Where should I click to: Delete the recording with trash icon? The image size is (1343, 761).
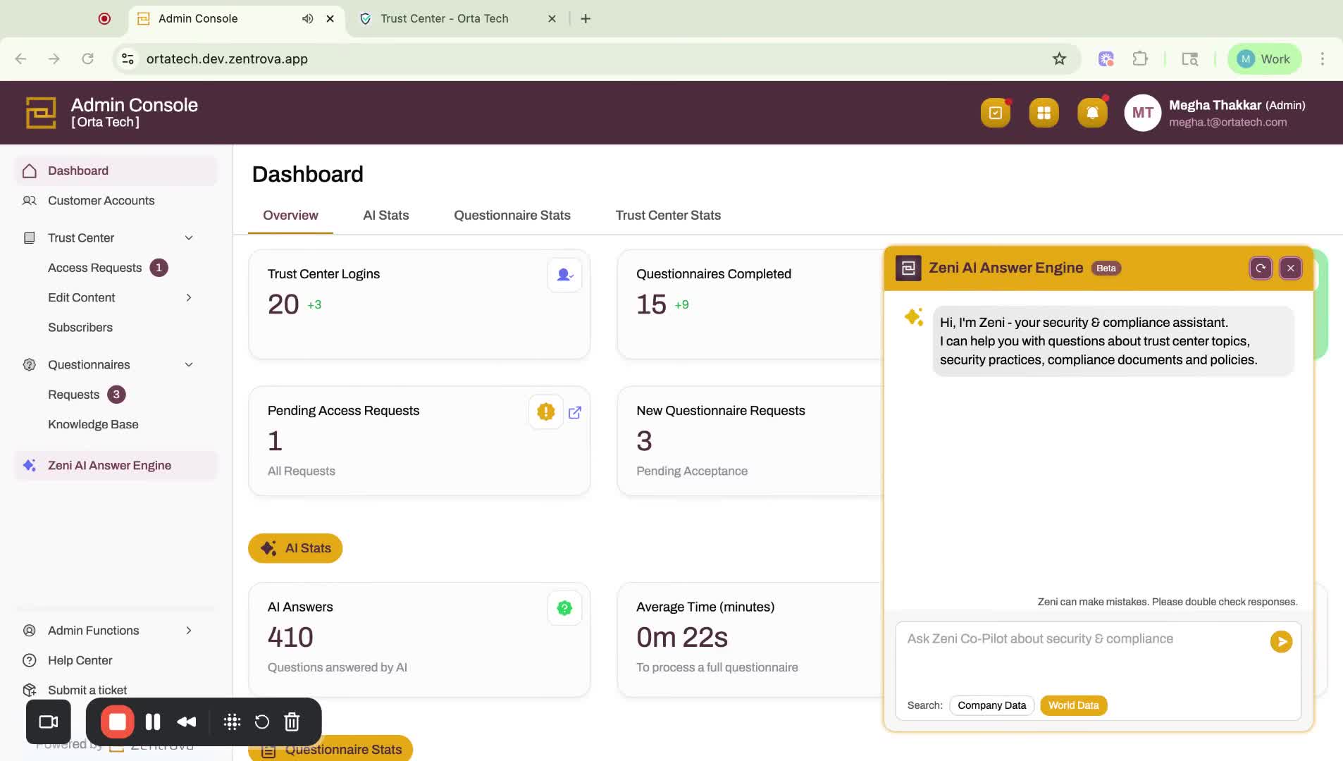click(x=292, y=722)
